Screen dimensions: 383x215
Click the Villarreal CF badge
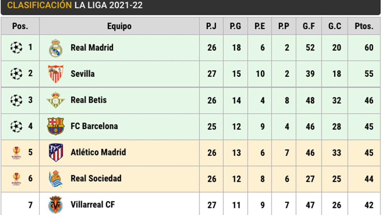(56, 204)
